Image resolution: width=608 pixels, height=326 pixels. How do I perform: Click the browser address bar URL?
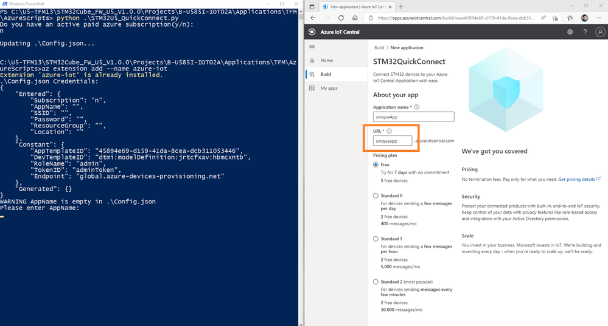[455, 18]
